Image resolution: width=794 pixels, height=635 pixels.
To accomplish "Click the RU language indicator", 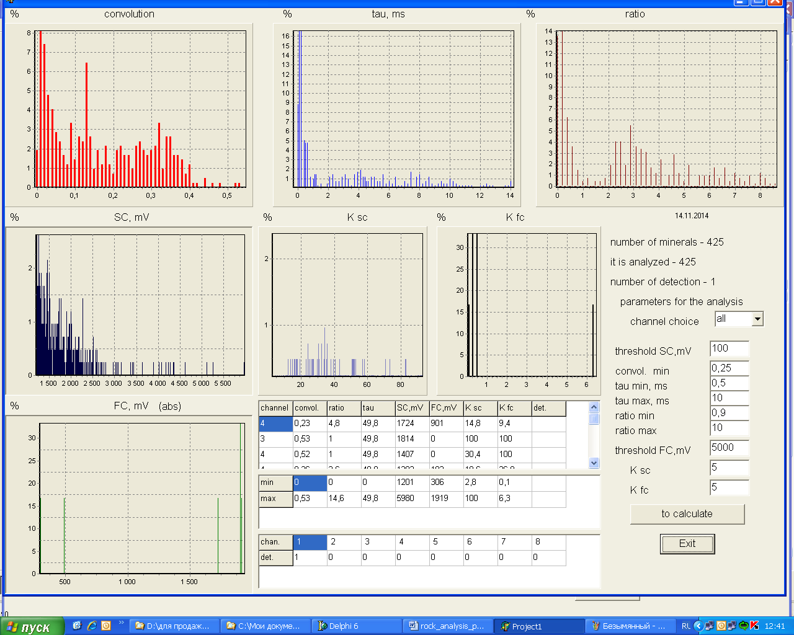I will pyautogui.click(x=685, y=626).
